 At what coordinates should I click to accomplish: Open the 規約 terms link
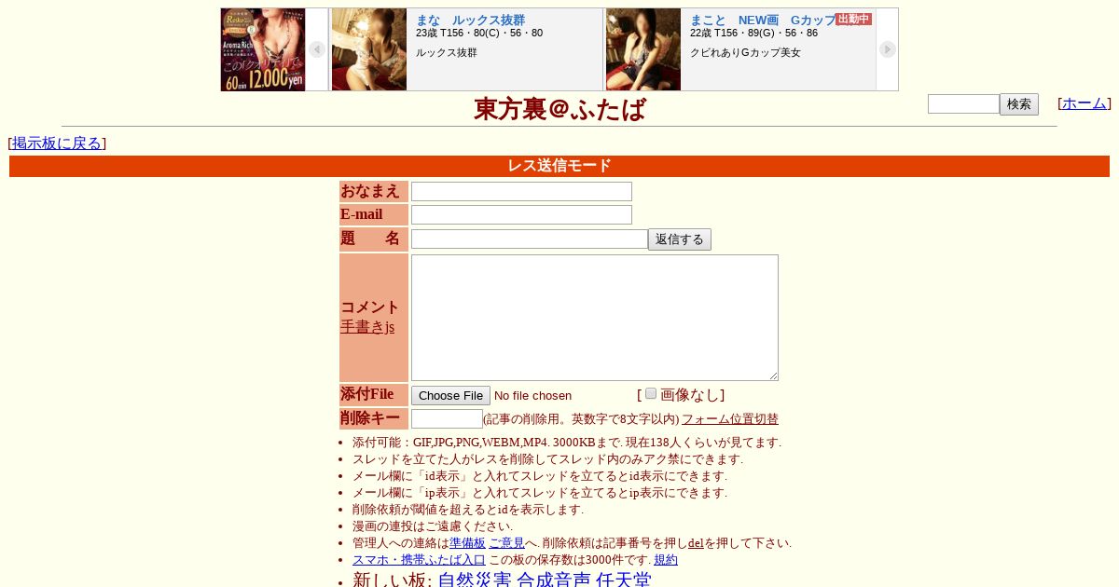[666, 560]
